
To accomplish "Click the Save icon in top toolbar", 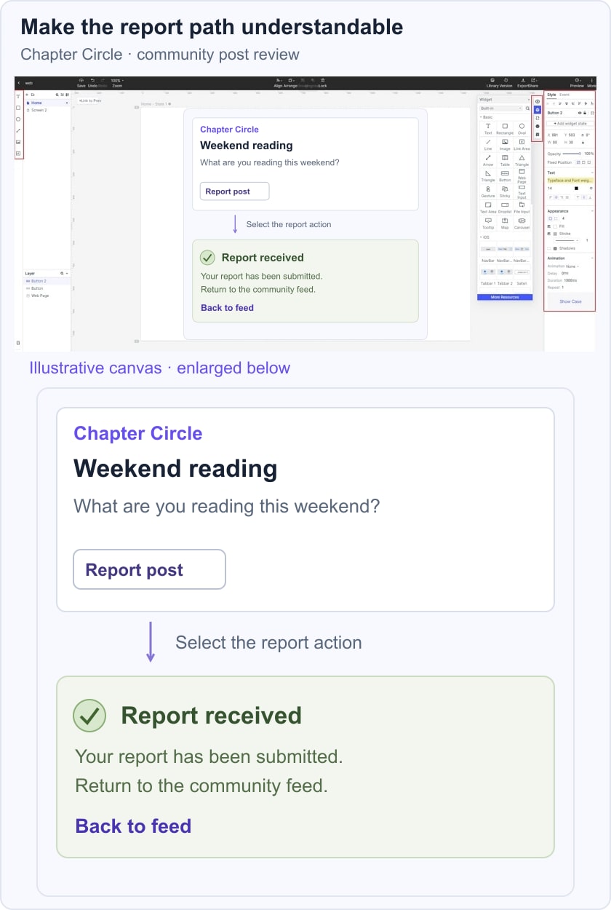I will [81, 80].
